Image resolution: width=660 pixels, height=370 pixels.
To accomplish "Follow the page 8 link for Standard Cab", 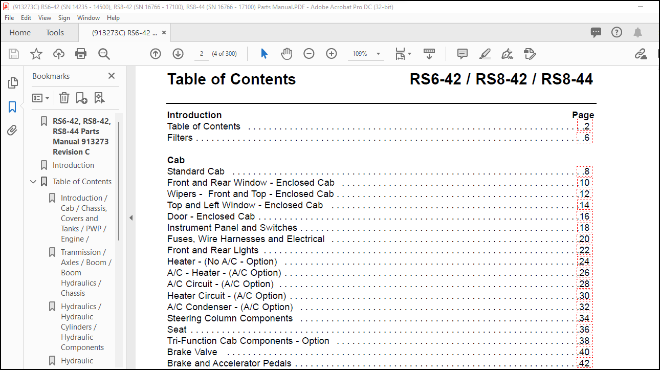I will tap(584, 171).
